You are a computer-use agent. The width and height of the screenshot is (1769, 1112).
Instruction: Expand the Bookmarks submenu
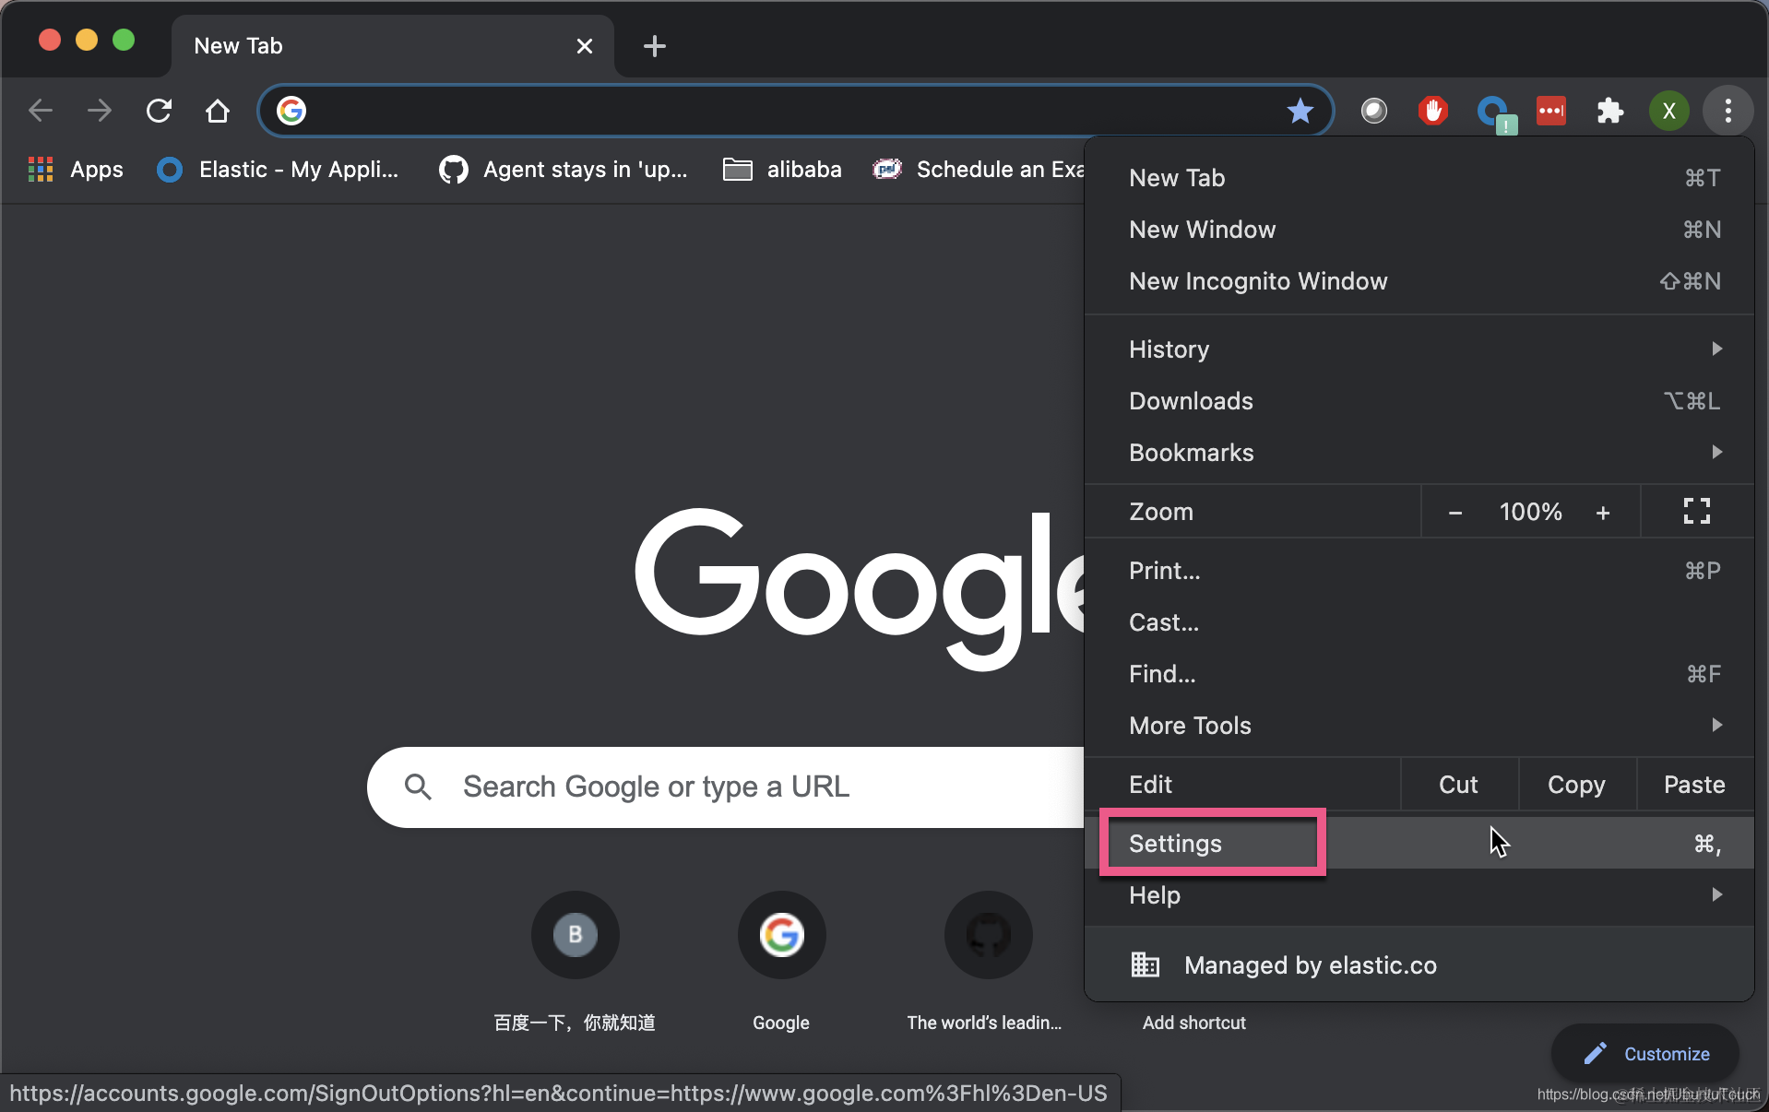point(1419,453)
